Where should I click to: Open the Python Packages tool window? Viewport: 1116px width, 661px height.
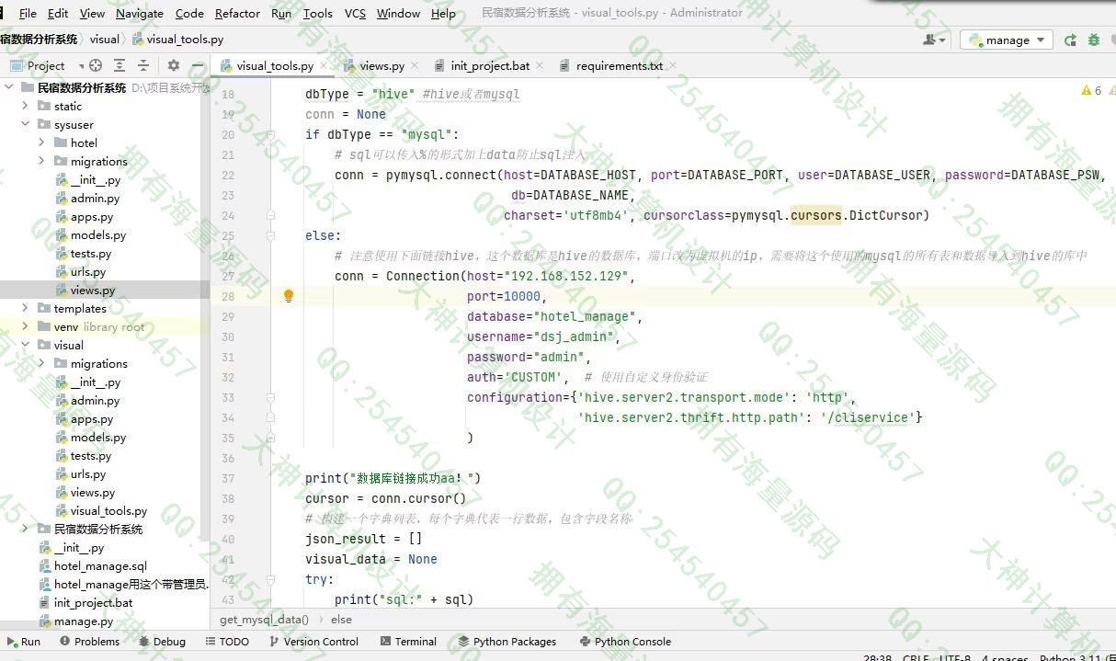pyautogui.click(x=506, y=642)
